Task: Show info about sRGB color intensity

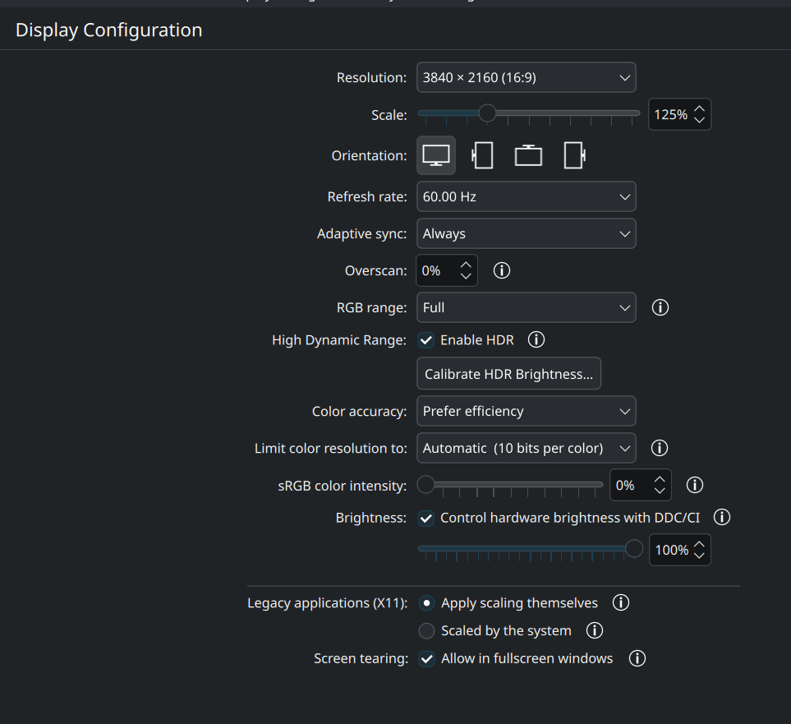Action: [695, 485]
